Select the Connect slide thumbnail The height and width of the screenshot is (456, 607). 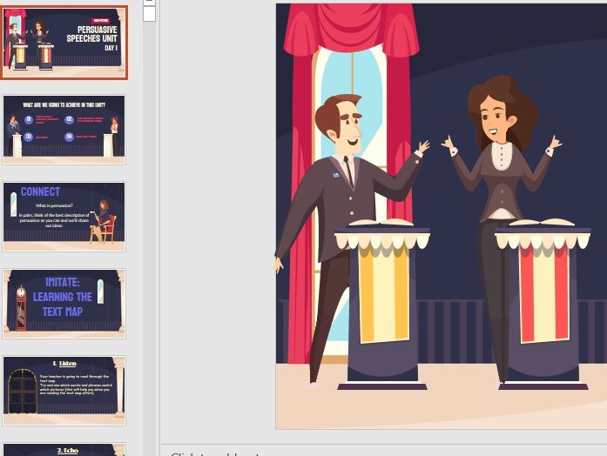click(x=64, y=216)
